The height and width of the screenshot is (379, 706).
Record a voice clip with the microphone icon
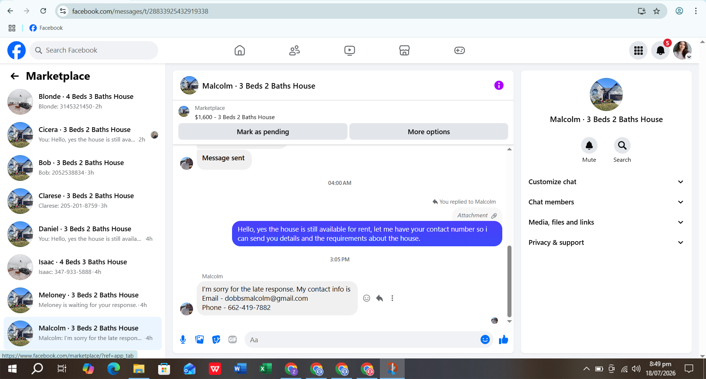point(183,340)
